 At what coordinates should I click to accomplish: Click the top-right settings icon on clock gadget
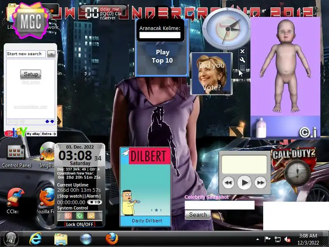pos(101,147)
